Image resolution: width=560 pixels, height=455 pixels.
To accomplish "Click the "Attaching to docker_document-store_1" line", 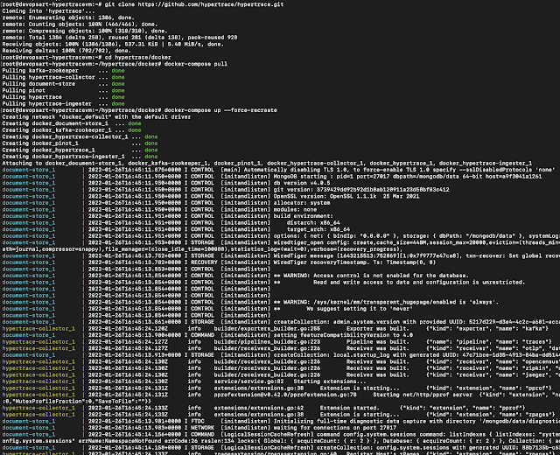I will 267,164.
